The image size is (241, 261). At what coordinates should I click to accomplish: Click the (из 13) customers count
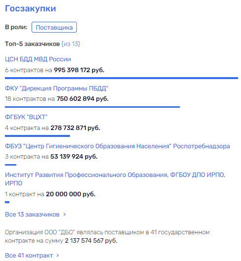(x=70, y=44)
